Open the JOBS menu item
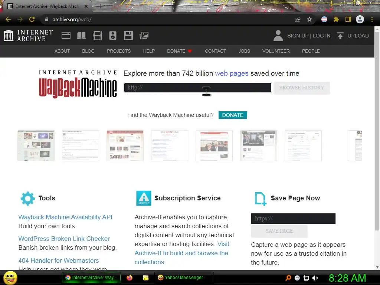Screen dimensions: 380x285 244,51
